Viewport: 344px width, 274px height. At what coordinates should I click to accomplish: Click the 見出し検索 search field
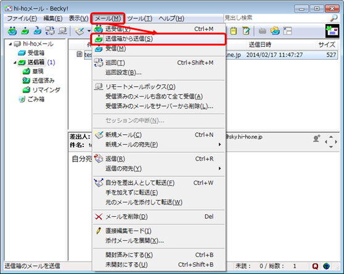pos(277,18)
